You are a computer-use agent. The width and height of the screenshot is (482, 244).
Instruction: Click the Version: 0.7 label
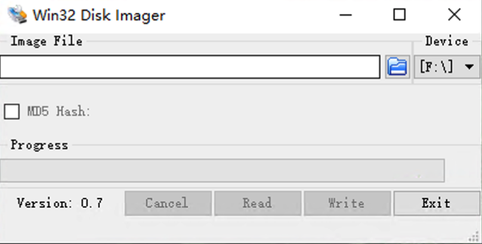tap(60, 203)
